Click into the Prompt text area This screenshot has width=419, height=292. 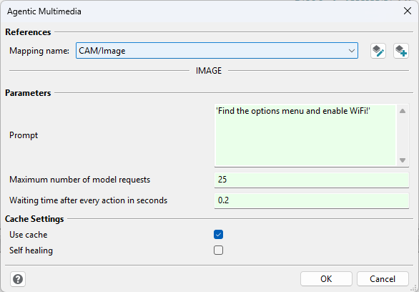305,135
